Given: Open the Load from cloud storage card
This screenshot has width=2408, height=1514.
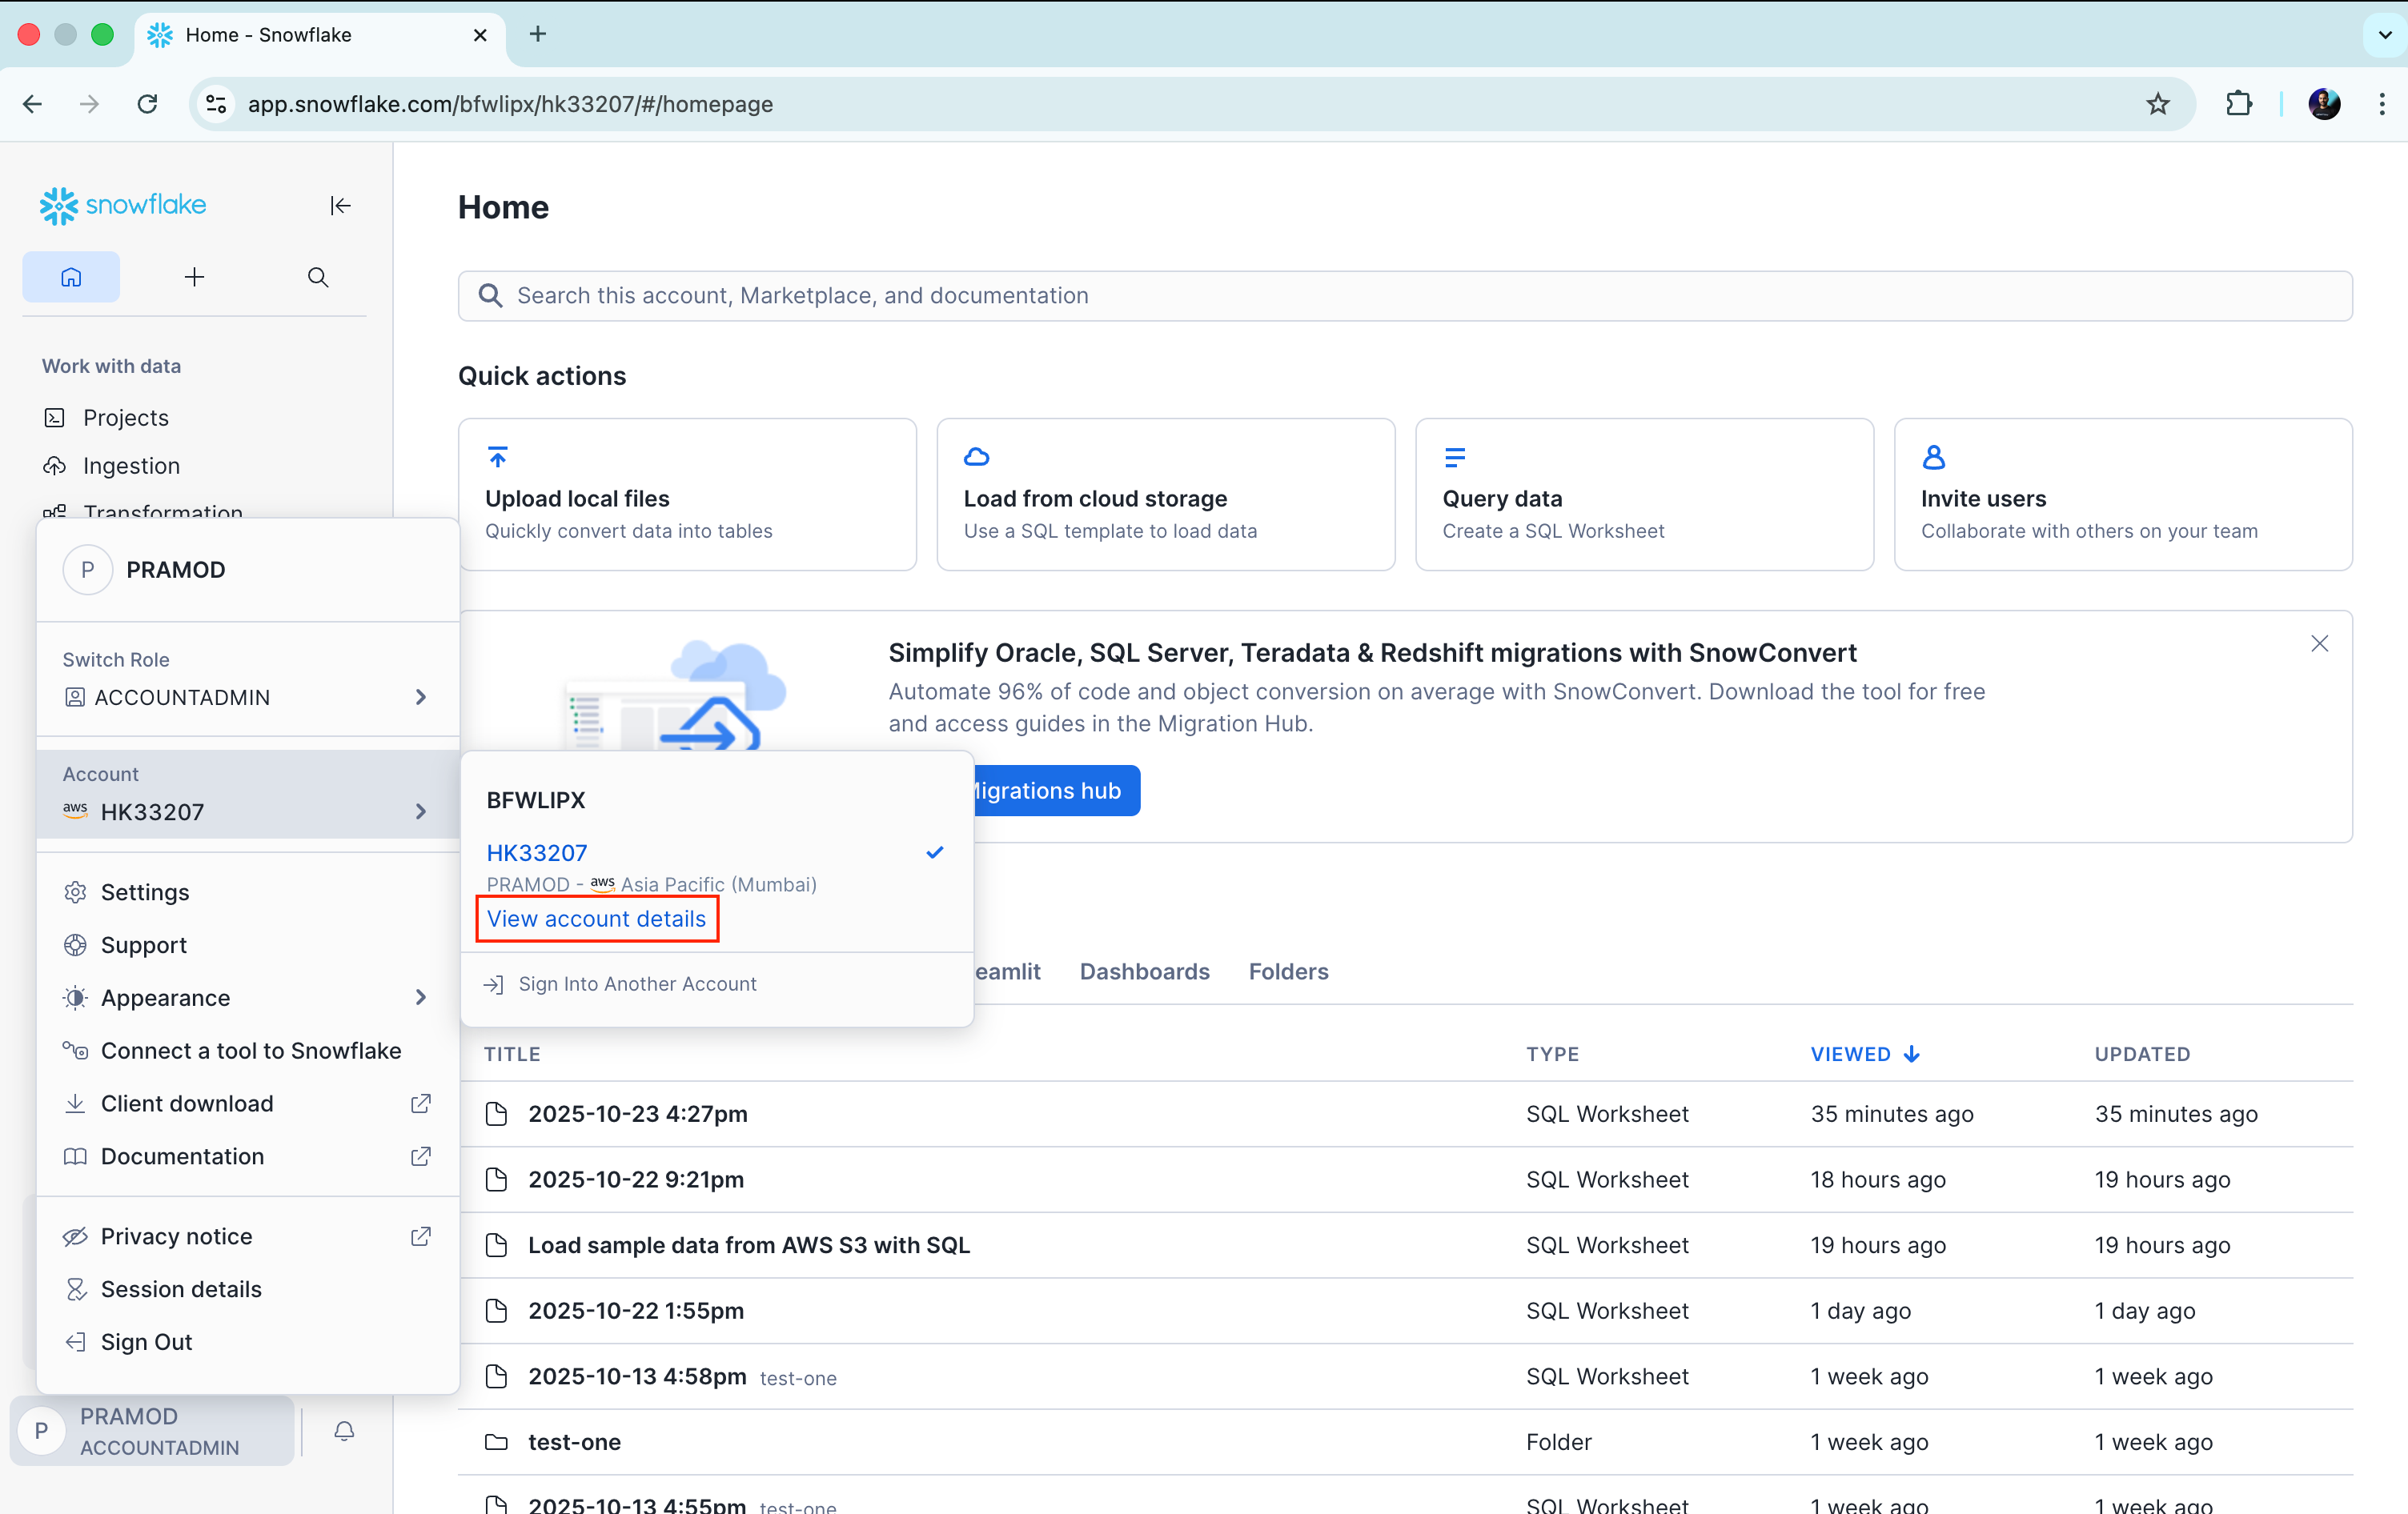Looking at the screenshot, I should point(1165,494).
